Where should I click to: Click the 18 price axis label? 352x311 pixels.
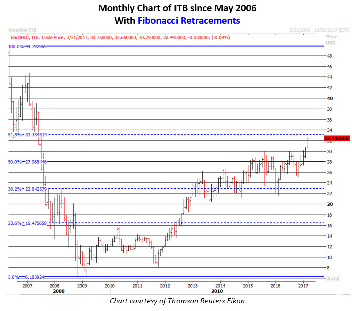coord(329,215)
